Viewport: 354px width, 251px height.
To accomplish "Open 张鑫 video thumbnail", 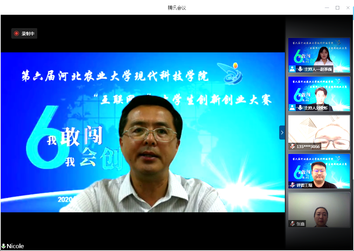I will point(319,210).
